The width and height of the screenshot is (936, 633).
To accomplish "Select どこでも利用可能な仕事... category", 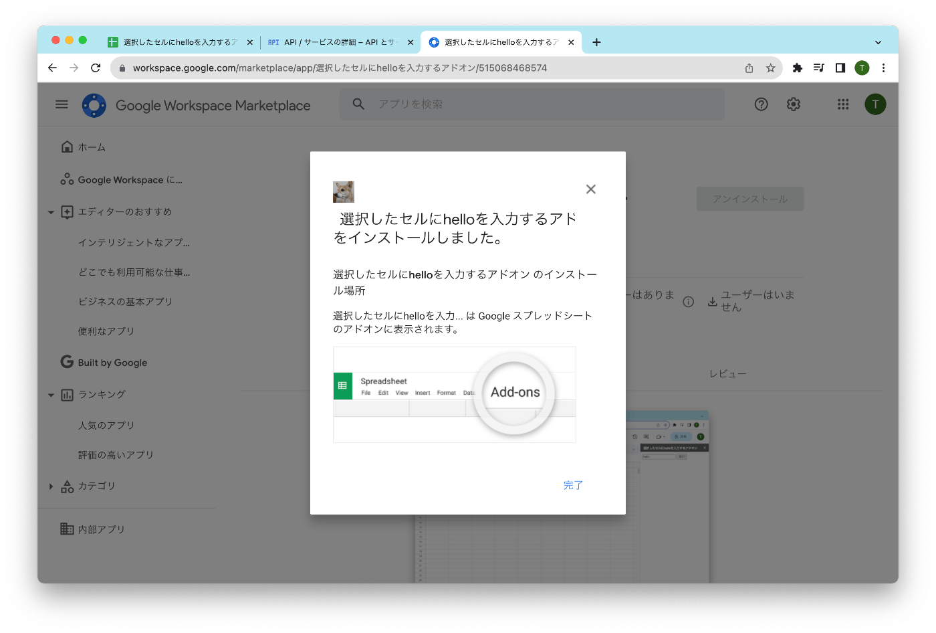I will tap(134, 272).
